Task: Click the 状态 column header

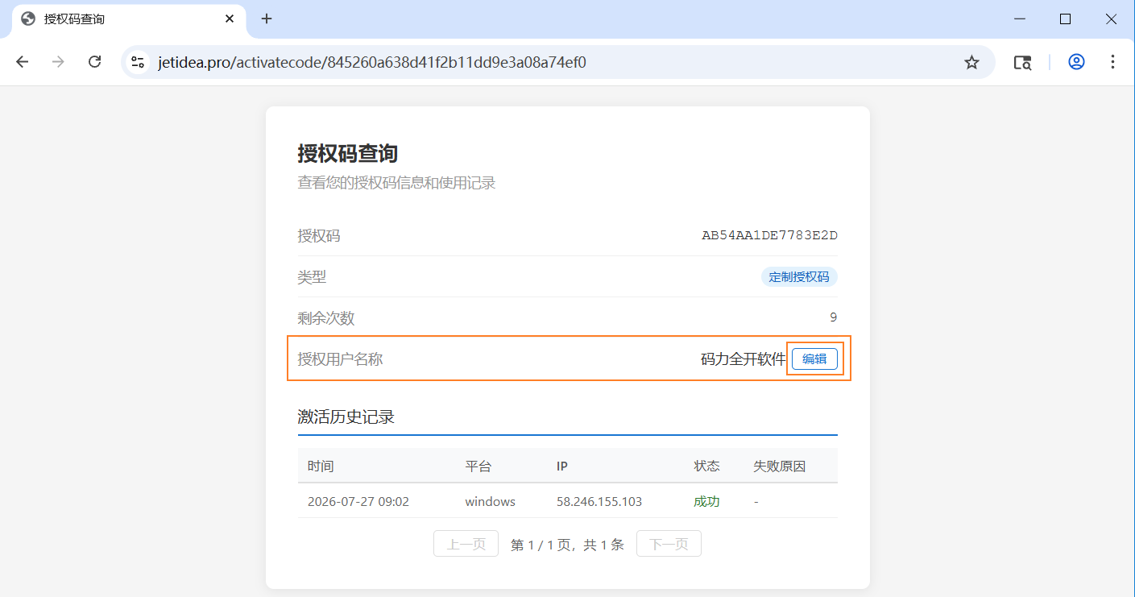Action: point(707,466)
